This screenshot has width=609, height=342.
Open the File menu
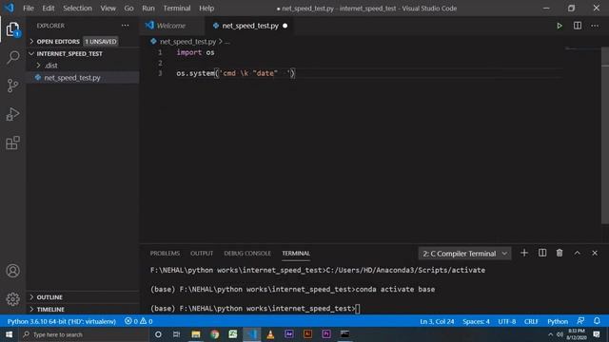(29, 9)
